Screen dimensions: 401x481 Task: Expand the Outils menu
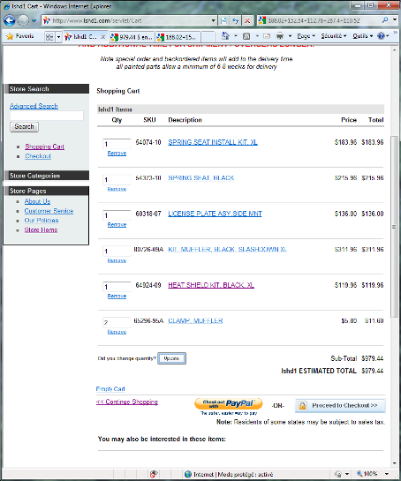click(363, 36)
